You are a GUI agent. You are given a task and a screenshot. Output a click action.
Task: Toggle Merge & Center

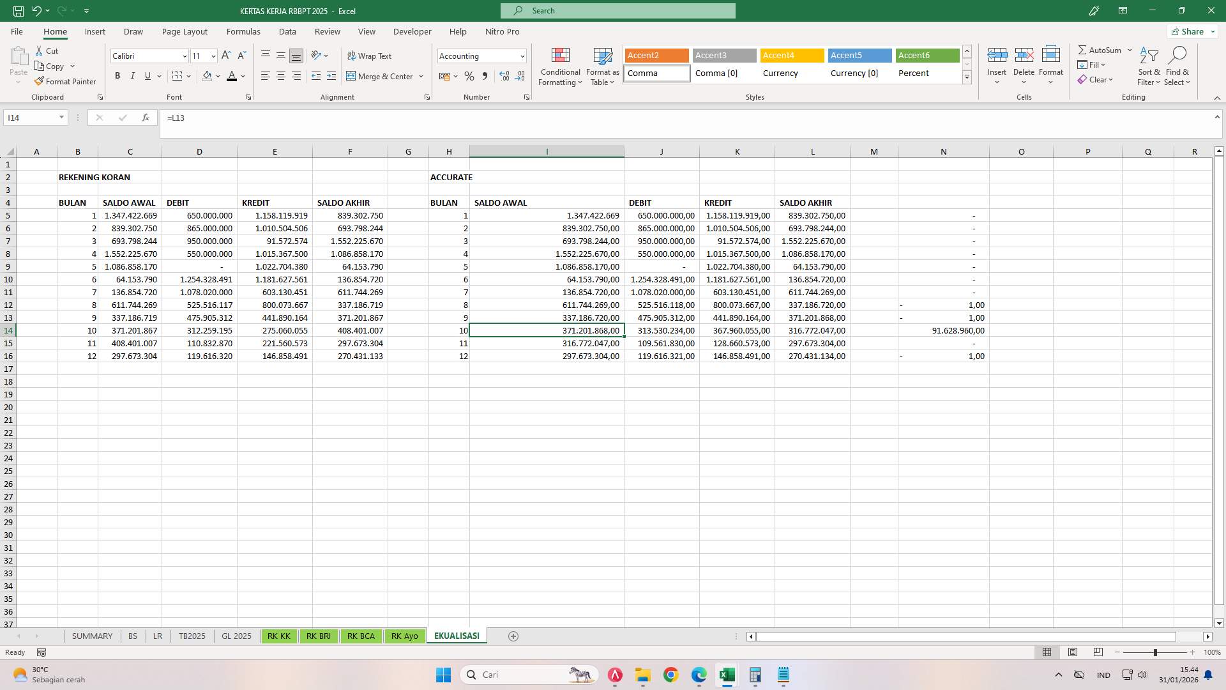point(381,76)
